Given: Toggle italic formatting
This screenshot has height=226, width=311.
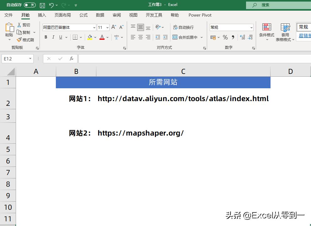Looking at the screenshot, I should coord(53,37).
